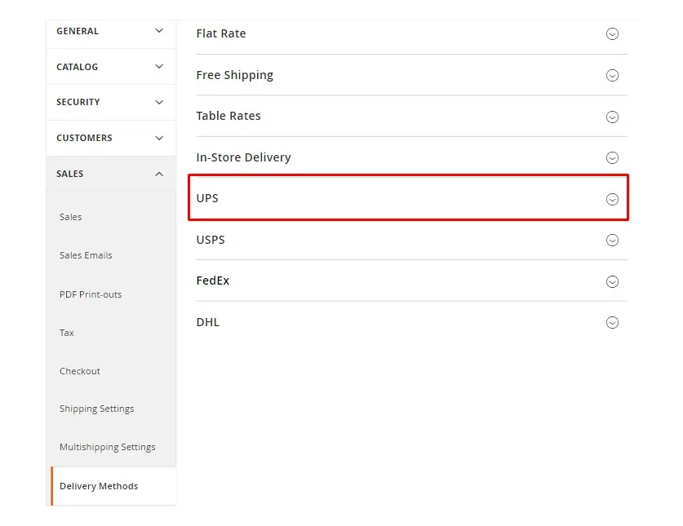Image resolution: width=683 pixels, height=526 pixels.
Task: Select the Delivery Methods menu item
Action: [x=98, y=486]
